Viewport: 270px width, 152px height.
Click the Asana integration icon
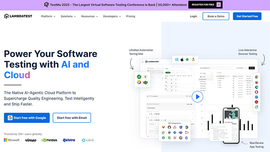[175, 127]
